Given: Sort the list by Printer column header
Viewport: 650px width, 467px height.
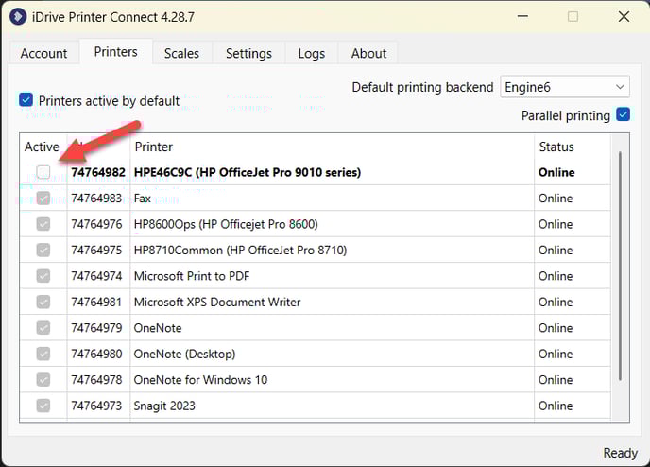Looking at the screenshot, I should click(331, 147).
